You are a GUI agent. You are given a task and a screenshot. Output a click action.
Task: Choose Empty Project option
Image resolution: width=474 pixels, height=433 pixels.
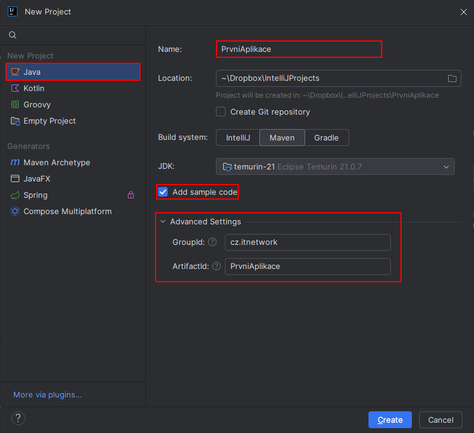point(73,121)
